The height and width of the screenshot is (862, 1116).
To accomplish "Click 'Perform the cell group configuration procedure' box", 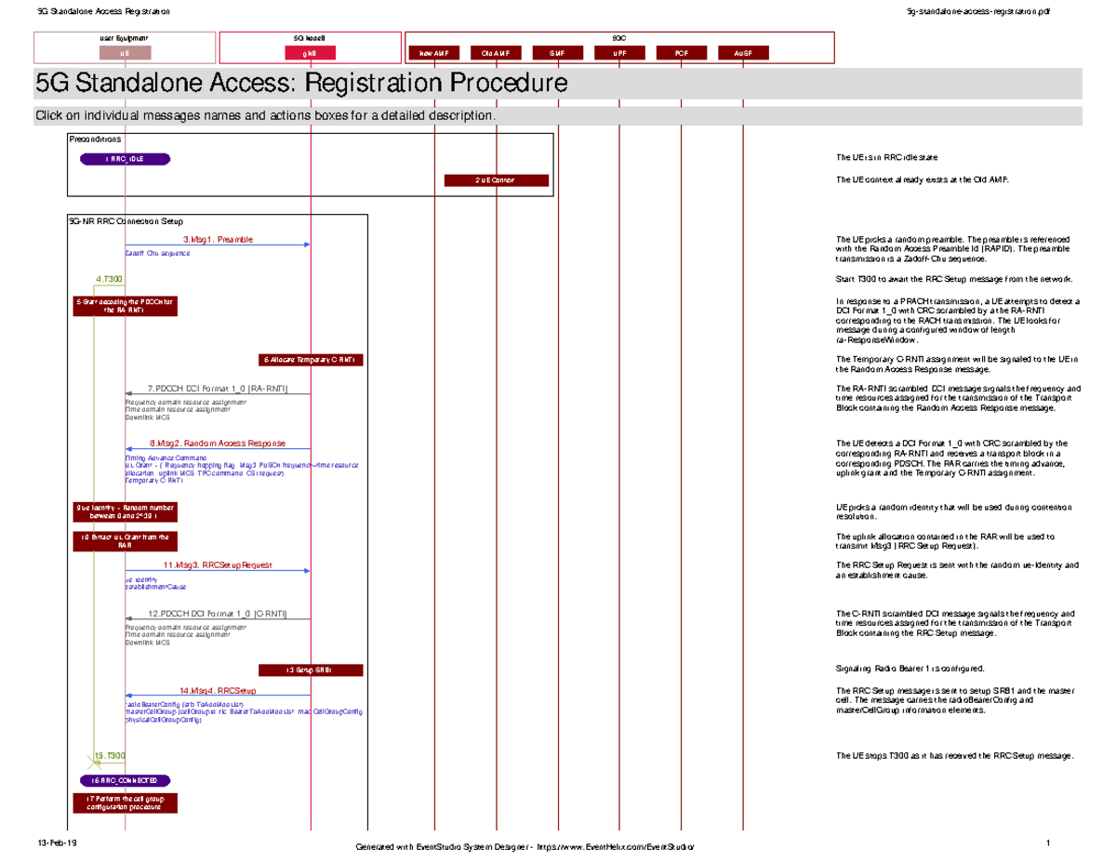I will 125,802.
